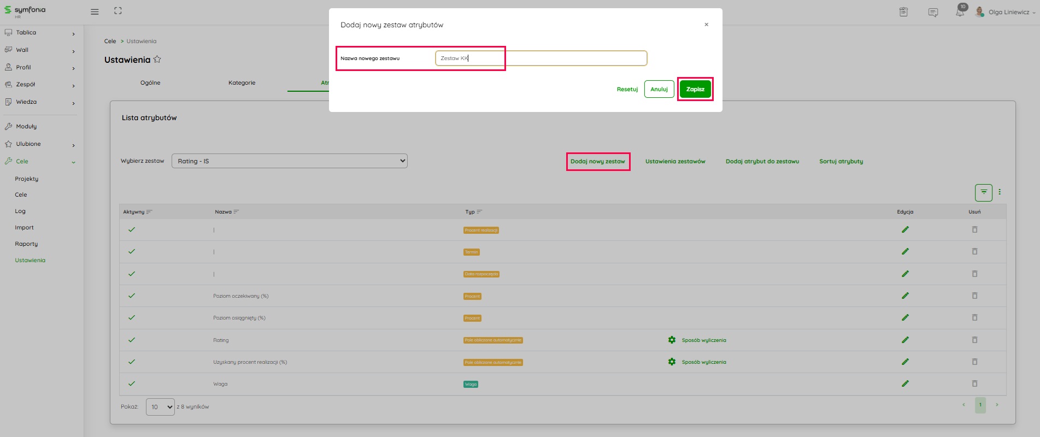Toggle active checkmark for Waga row
The height and width of the screenshot is (437, 1040).
tap(132, 383)
